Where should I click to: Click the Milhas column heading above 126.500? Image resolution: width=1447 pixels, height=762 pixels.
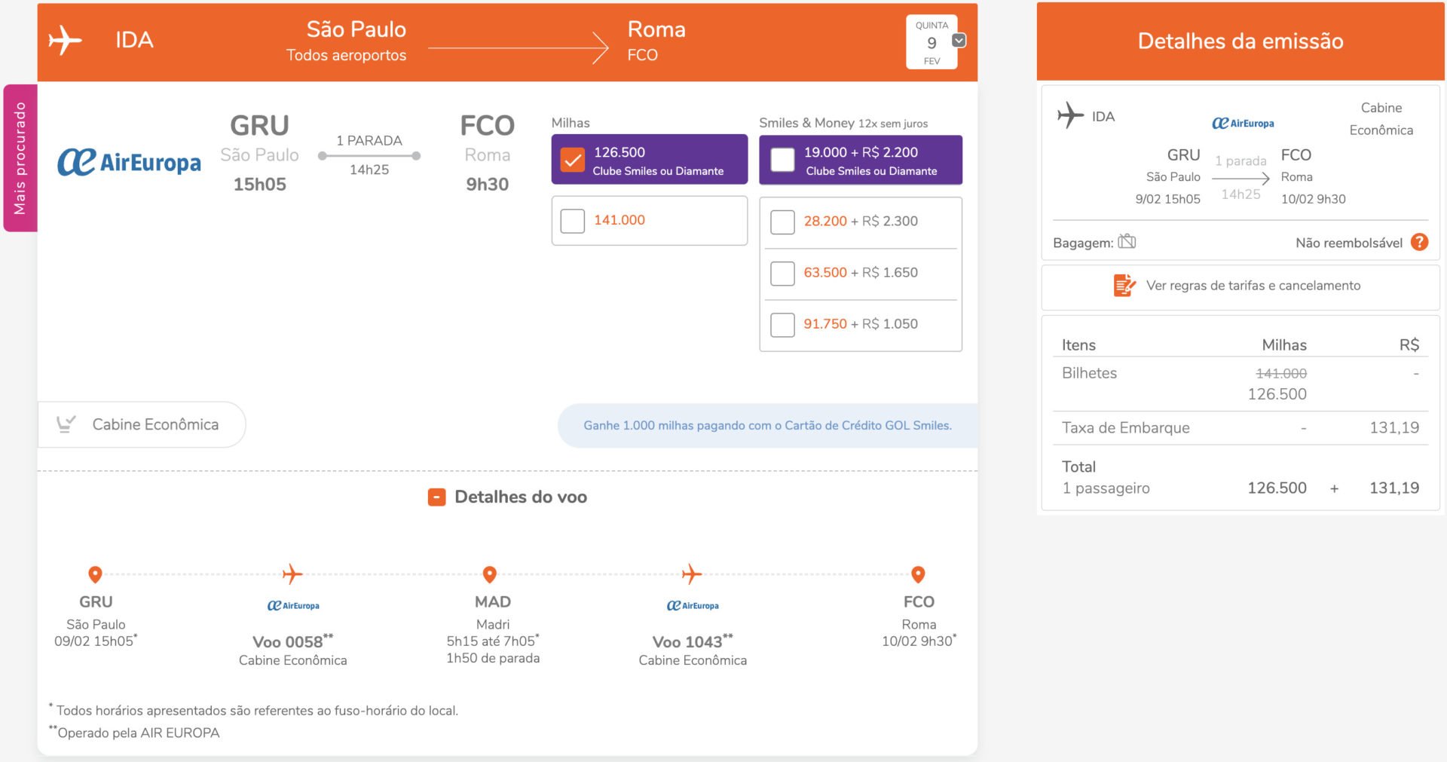(571, 123)
